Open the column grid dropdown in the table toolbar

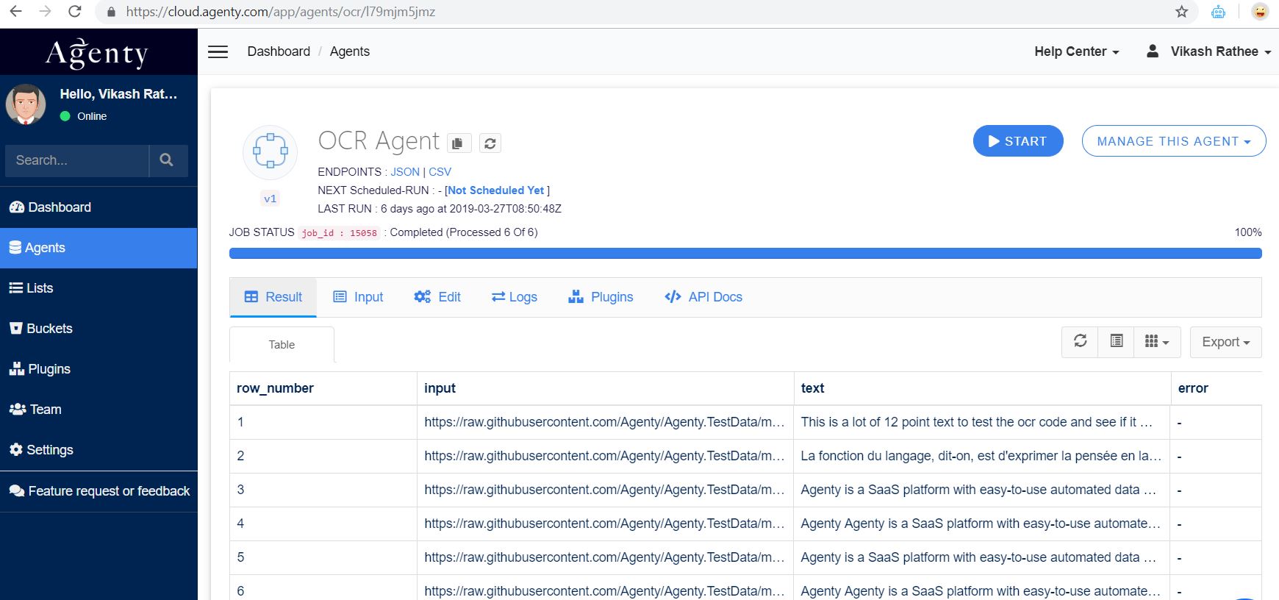(x=1157, y=341)
